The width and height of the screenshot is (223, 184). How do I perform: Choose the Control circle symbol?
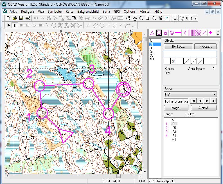[159, 33]
